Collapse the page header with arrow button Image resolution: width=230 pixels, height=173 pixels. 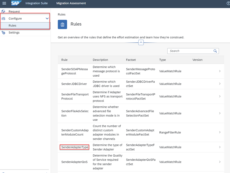click(141, 43)
